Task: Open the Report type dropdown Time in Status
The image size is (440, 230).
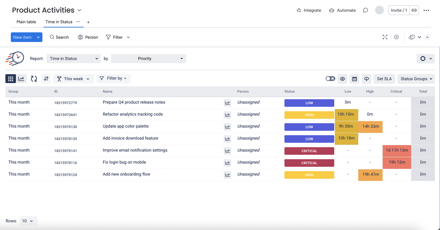Action: 73,58
